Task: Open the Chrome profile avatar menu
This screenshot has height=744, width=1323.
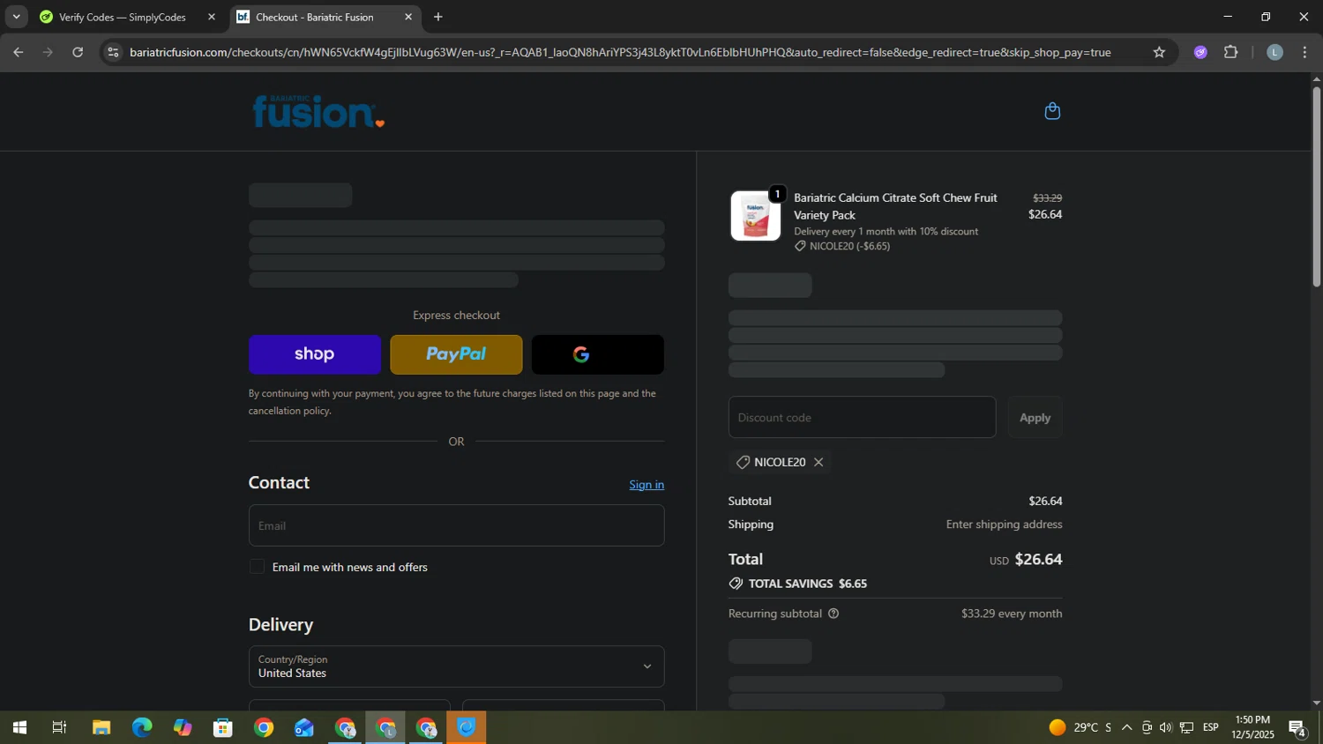Action: [x=1274, y=52]
